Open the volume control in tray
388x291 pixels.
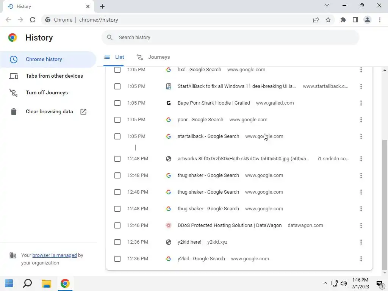click(344, 283)
